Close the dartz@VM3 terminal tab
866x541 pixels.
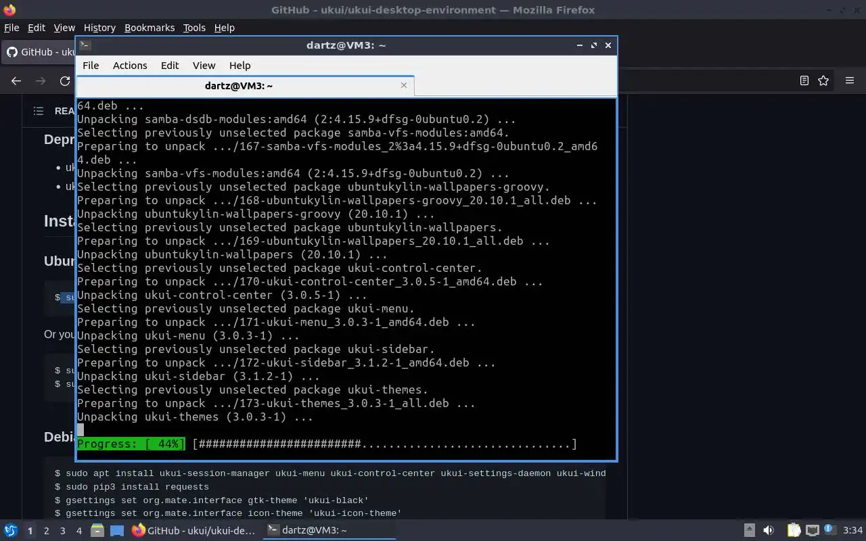pos(404,85)
